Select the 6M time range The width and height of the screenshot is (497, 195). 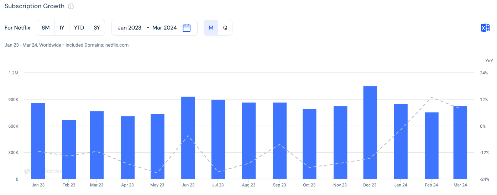pyautogui.click(x=46, y=28)
